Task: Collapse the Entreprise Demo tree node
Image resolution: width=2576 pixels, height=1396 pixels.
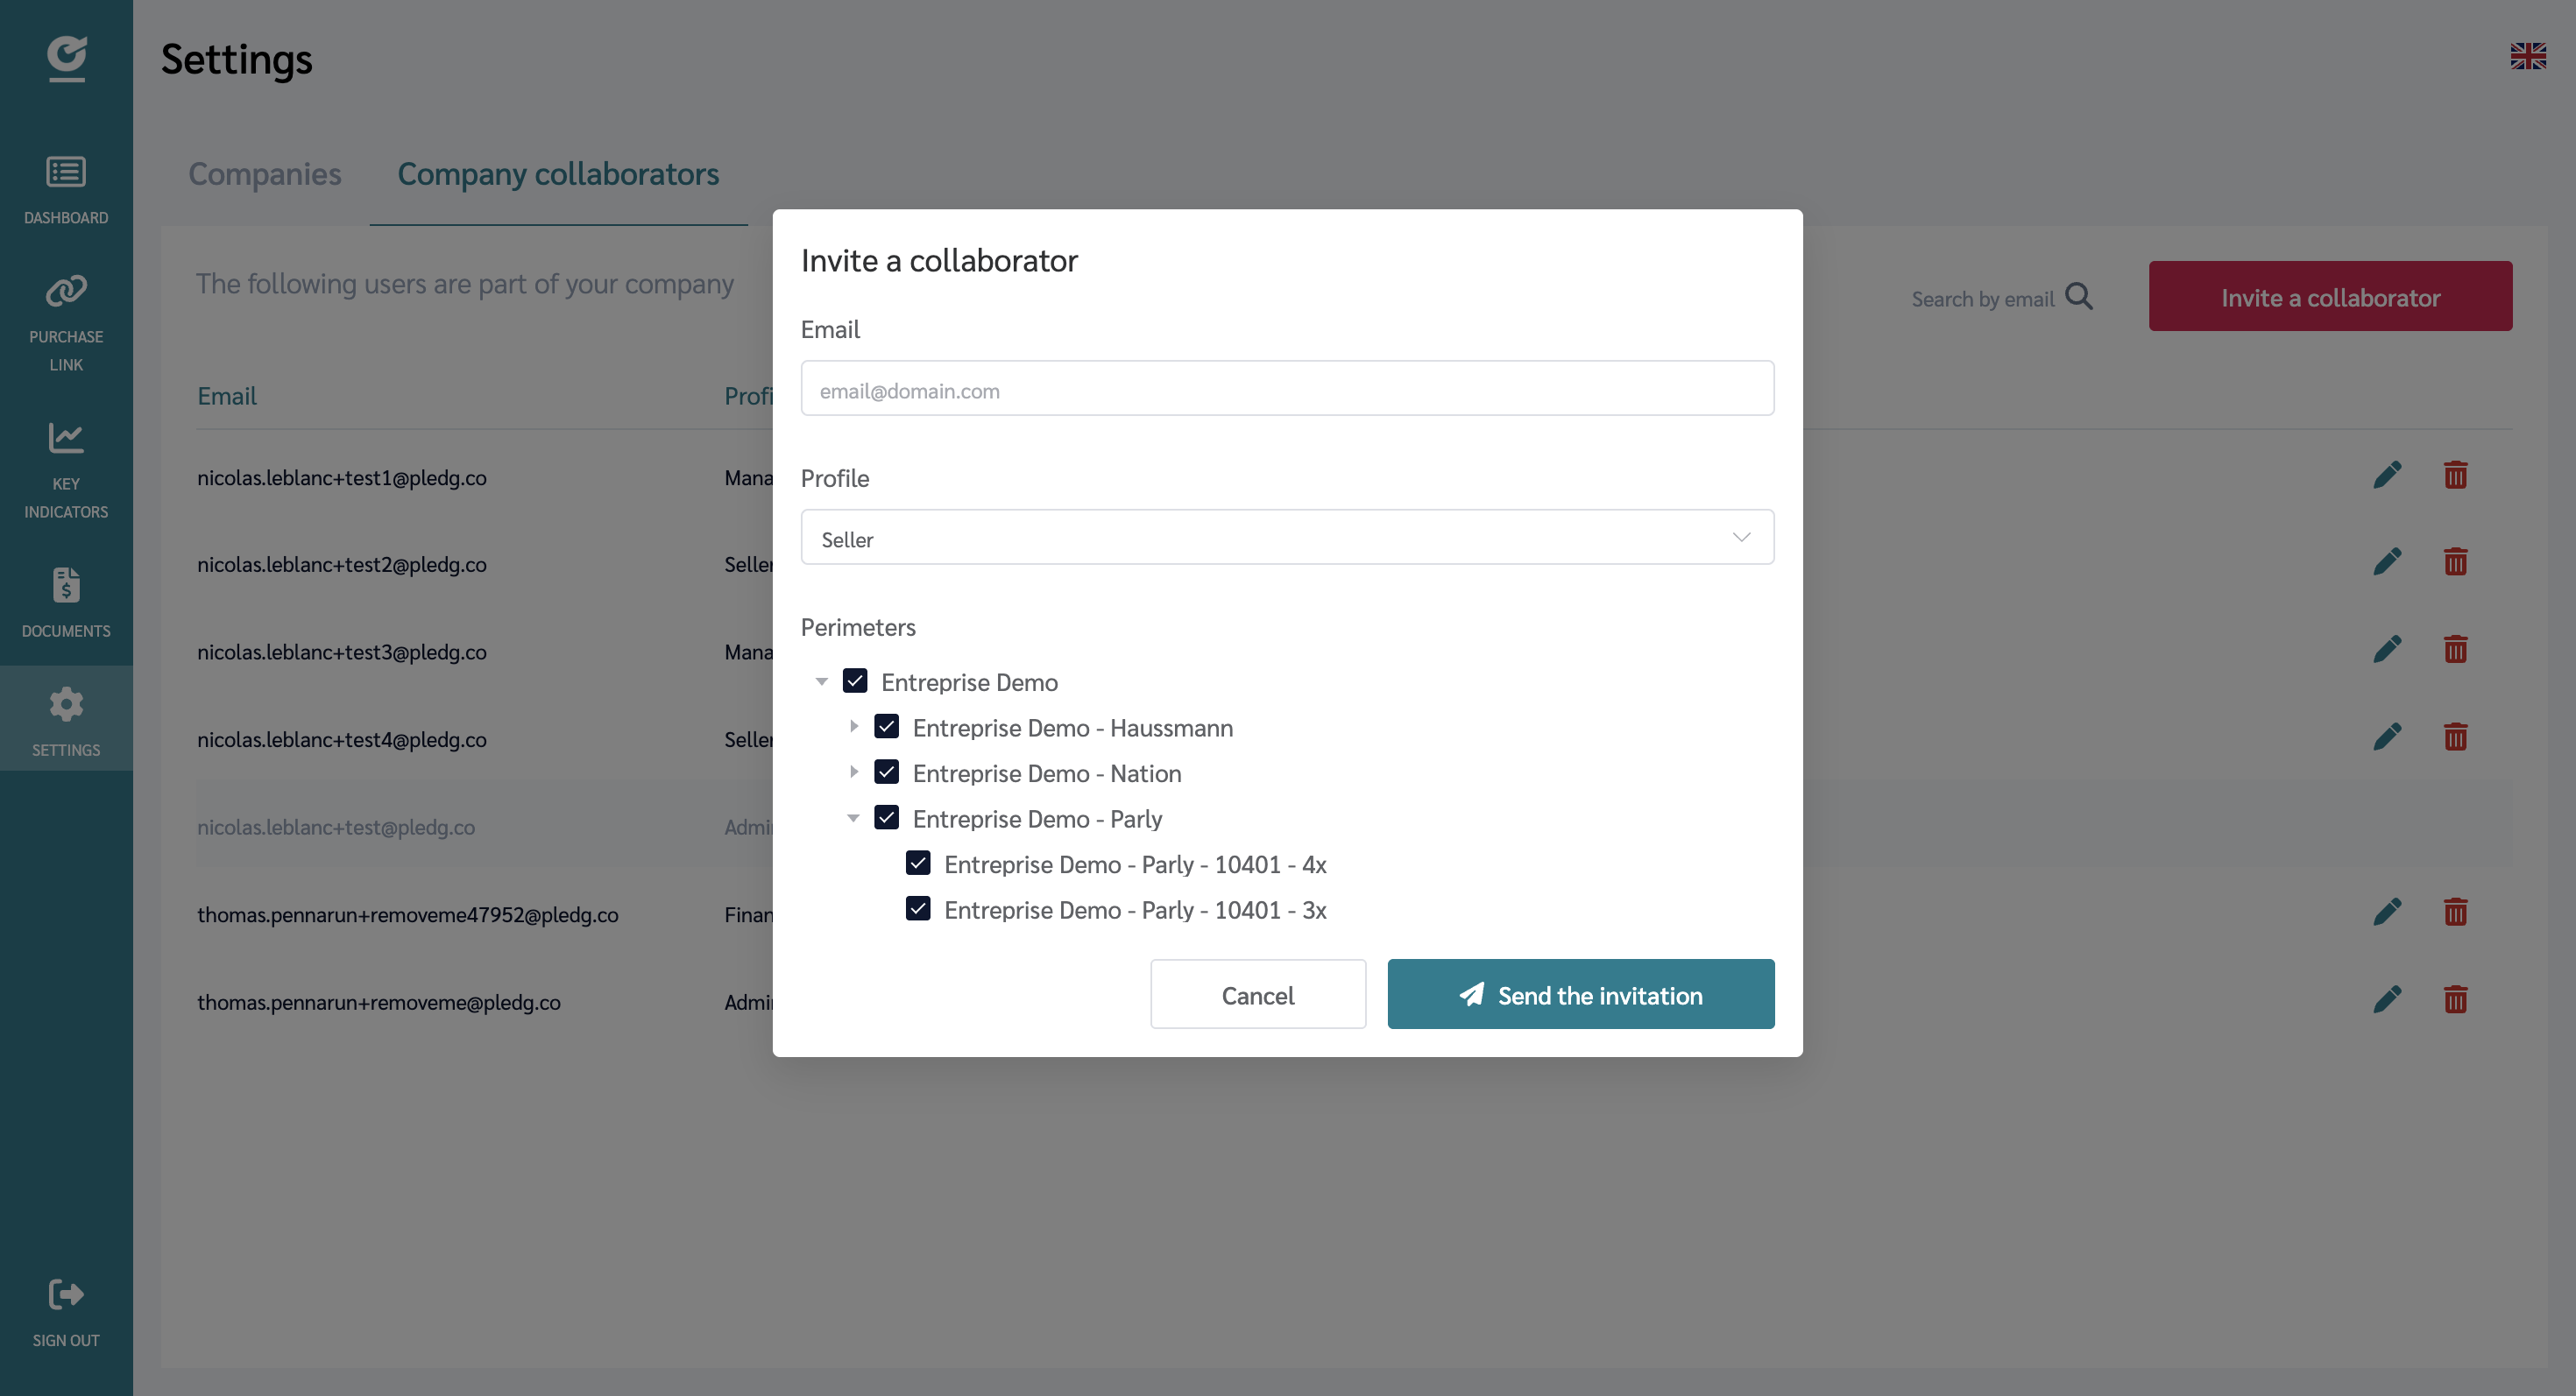Action: point(822,680)
